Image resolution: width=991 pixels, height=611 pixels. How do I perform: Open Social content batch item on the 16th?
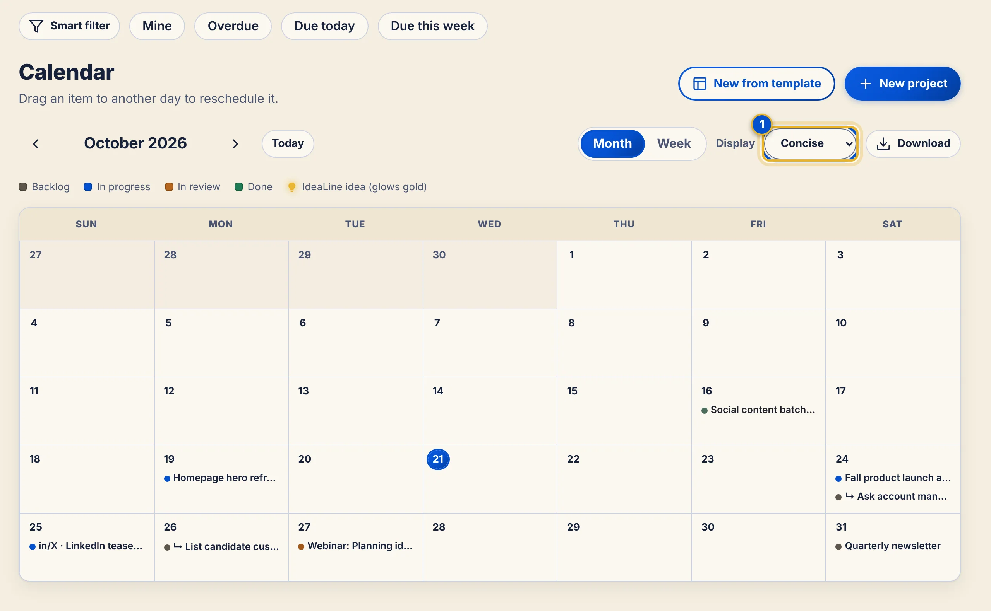click(758, 410)
